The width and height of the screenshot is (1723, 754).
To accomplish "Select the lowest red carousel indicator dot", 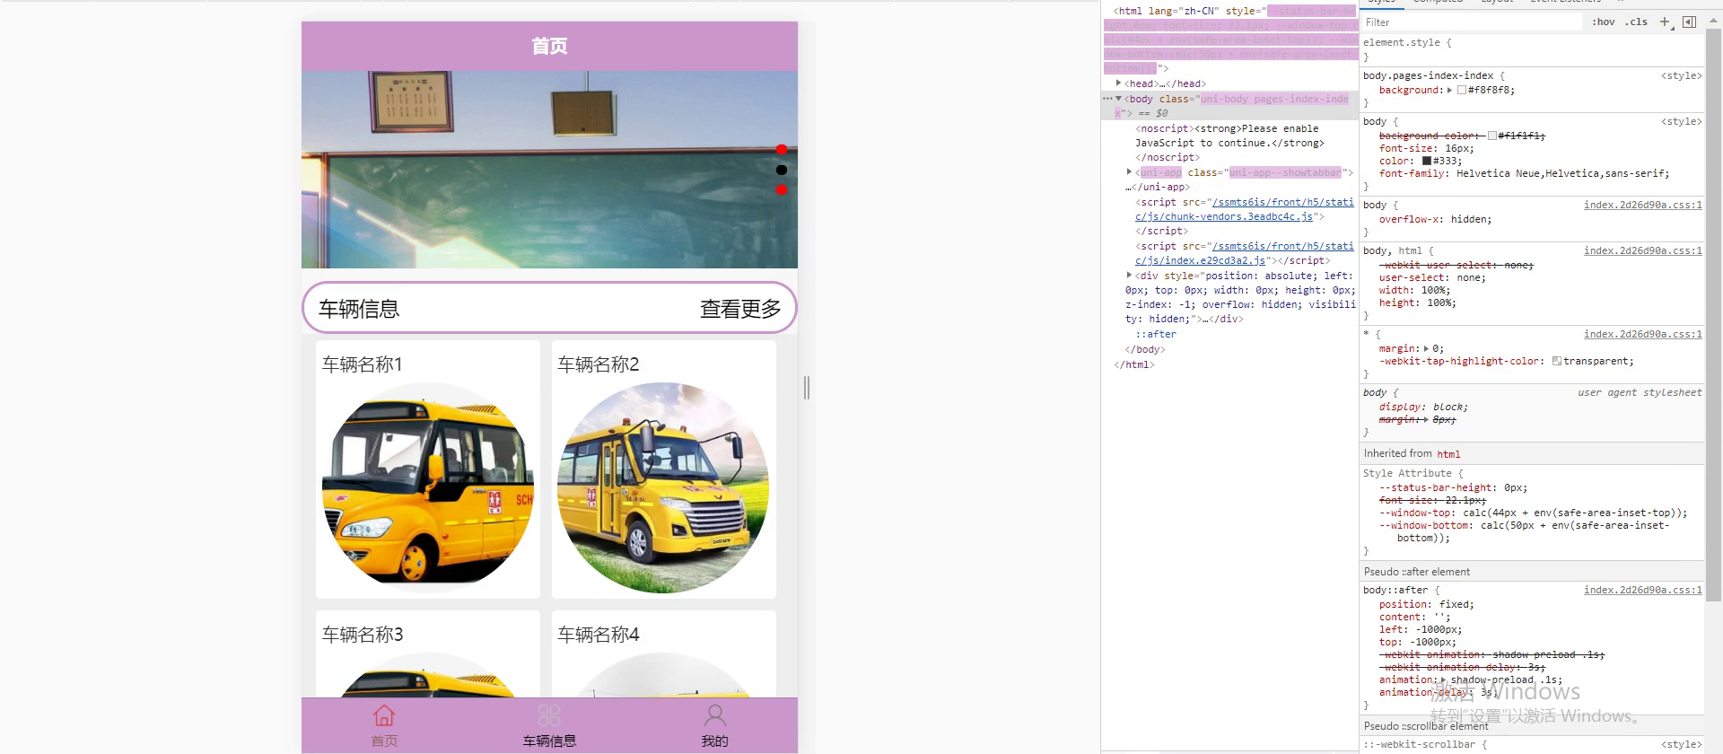I will (782, 189).
